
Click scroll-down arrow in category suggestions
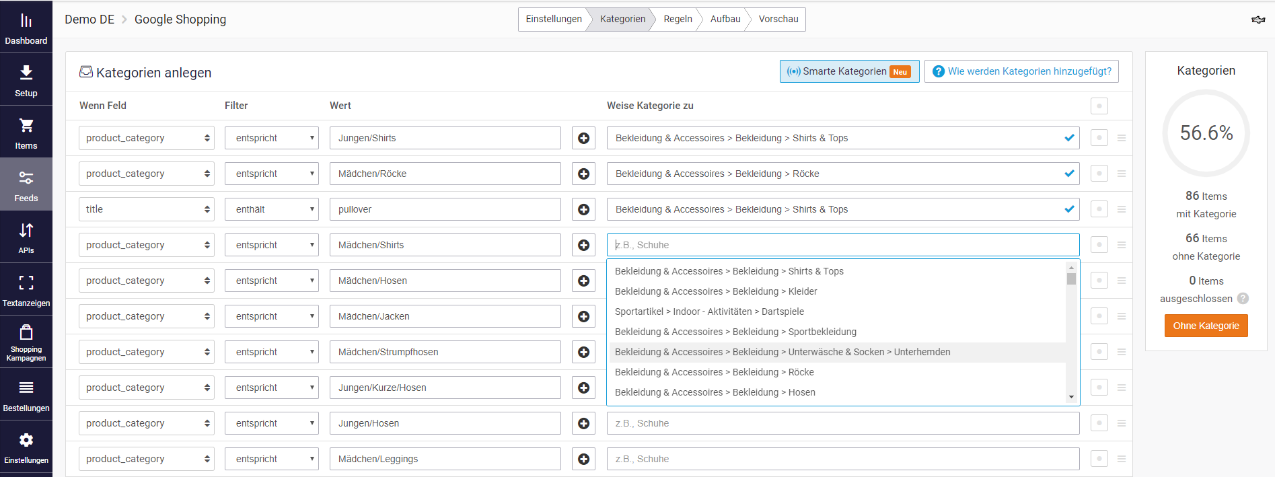1071,397
